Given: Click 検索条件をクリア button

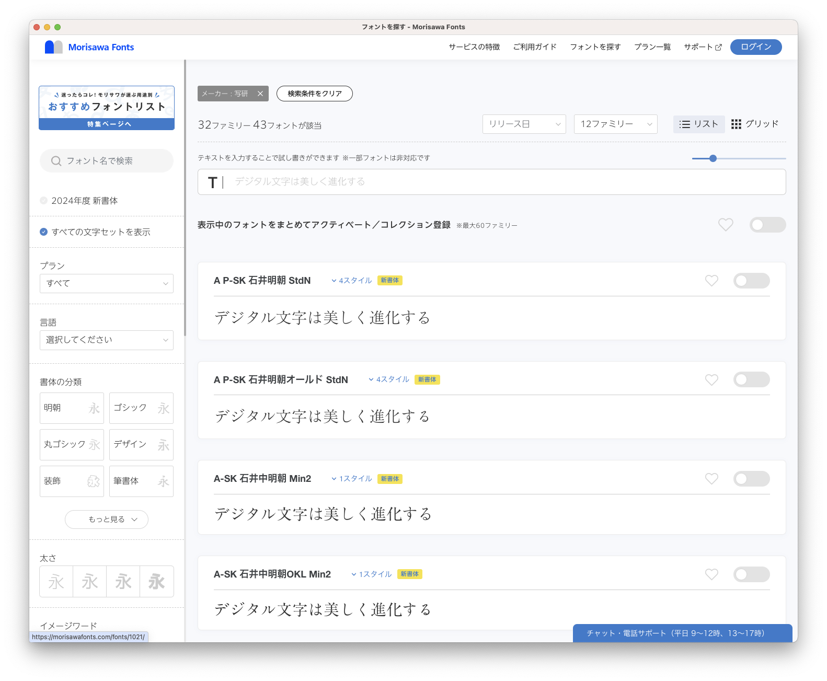Looking at the screenshot, I should pyautogui.click(x=315, y=94).
